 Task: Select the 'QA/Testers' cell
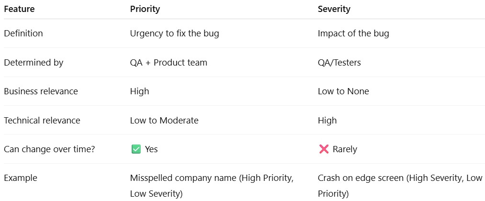[x=339, y=63]
